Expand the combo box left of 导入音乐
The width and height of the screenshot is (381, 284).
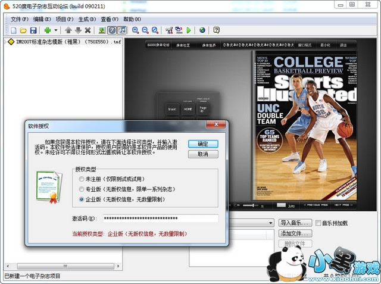270,223
